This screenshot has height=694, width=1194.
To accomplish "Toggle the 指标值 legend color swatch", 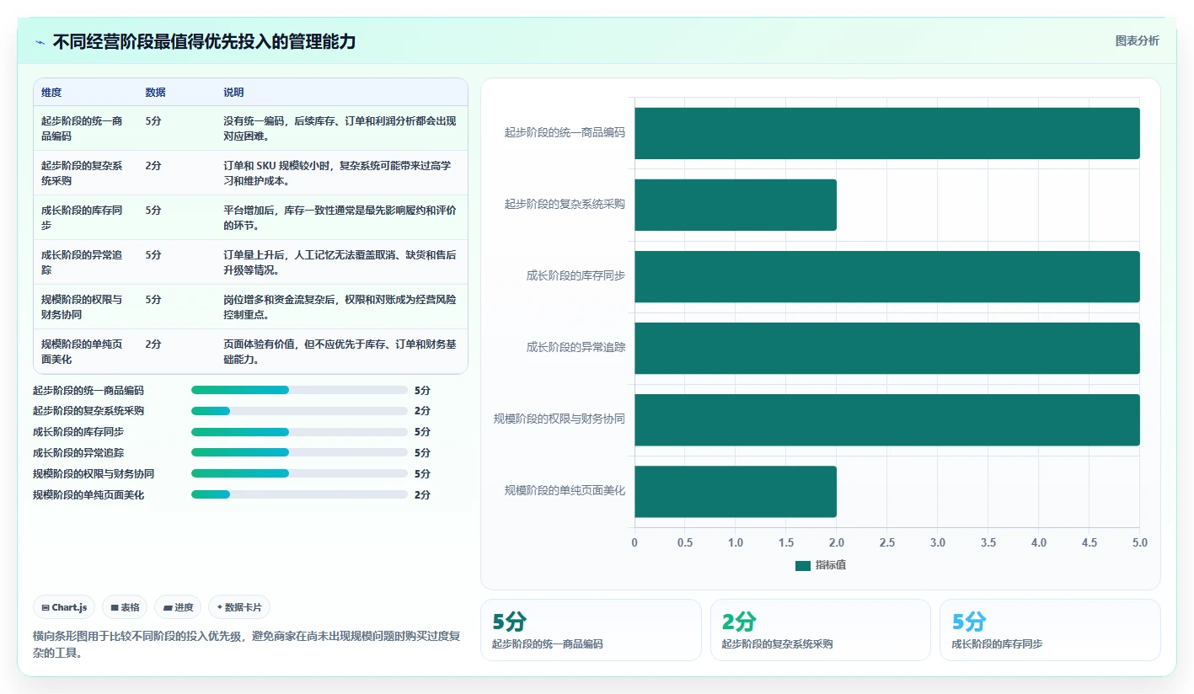I will coord(802,566).
